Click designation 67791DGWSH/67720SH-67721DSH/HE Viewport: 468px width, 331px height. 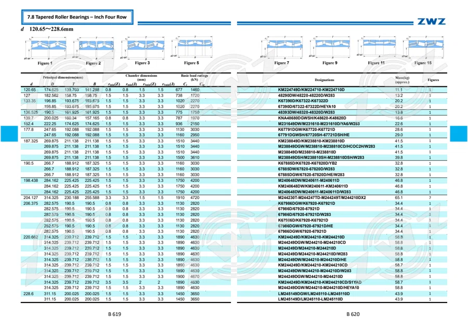(x=314, y=135)
